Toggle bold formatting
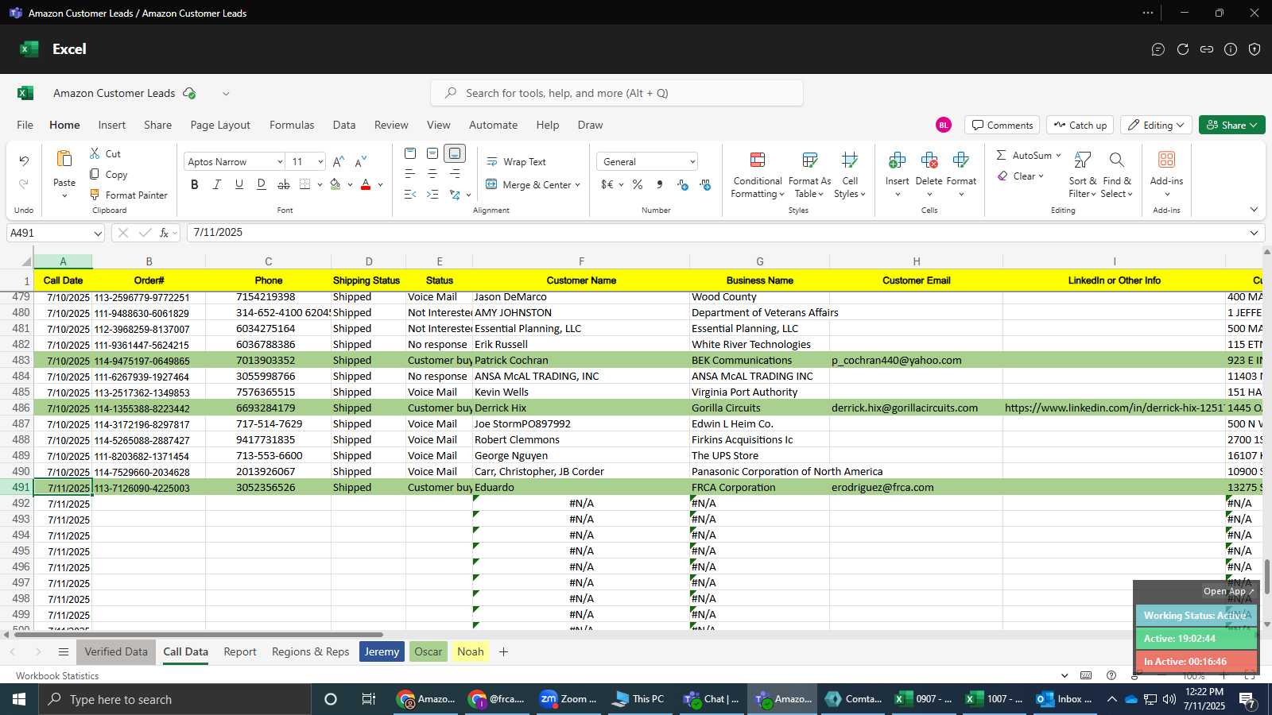This screenshot has height=715, width=1272. point(195,184)
